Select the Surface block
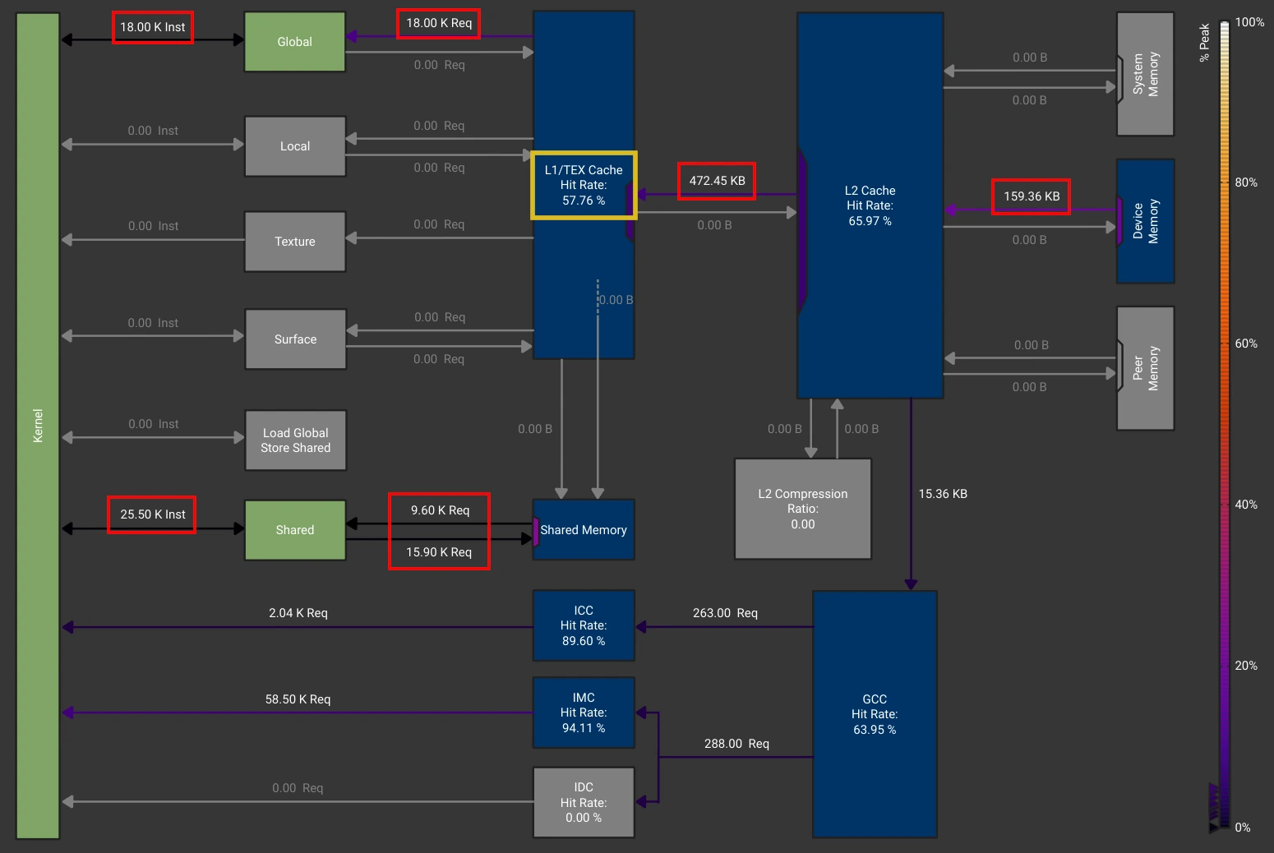The image size is (1274, 853). click(295, 339)
